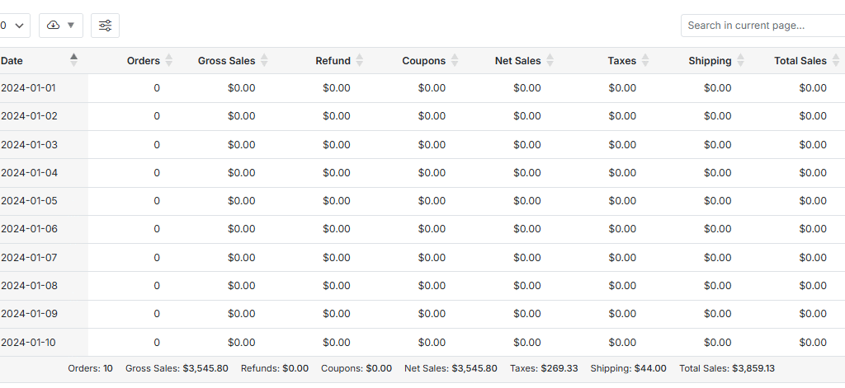Open the filter settings sliders button

105,26
